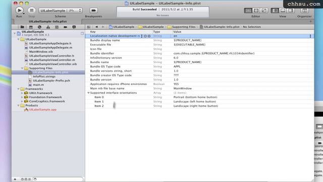Expand CoreGraphics.framework
Viewport: 323px width, 182px height.
pos(22,101)
